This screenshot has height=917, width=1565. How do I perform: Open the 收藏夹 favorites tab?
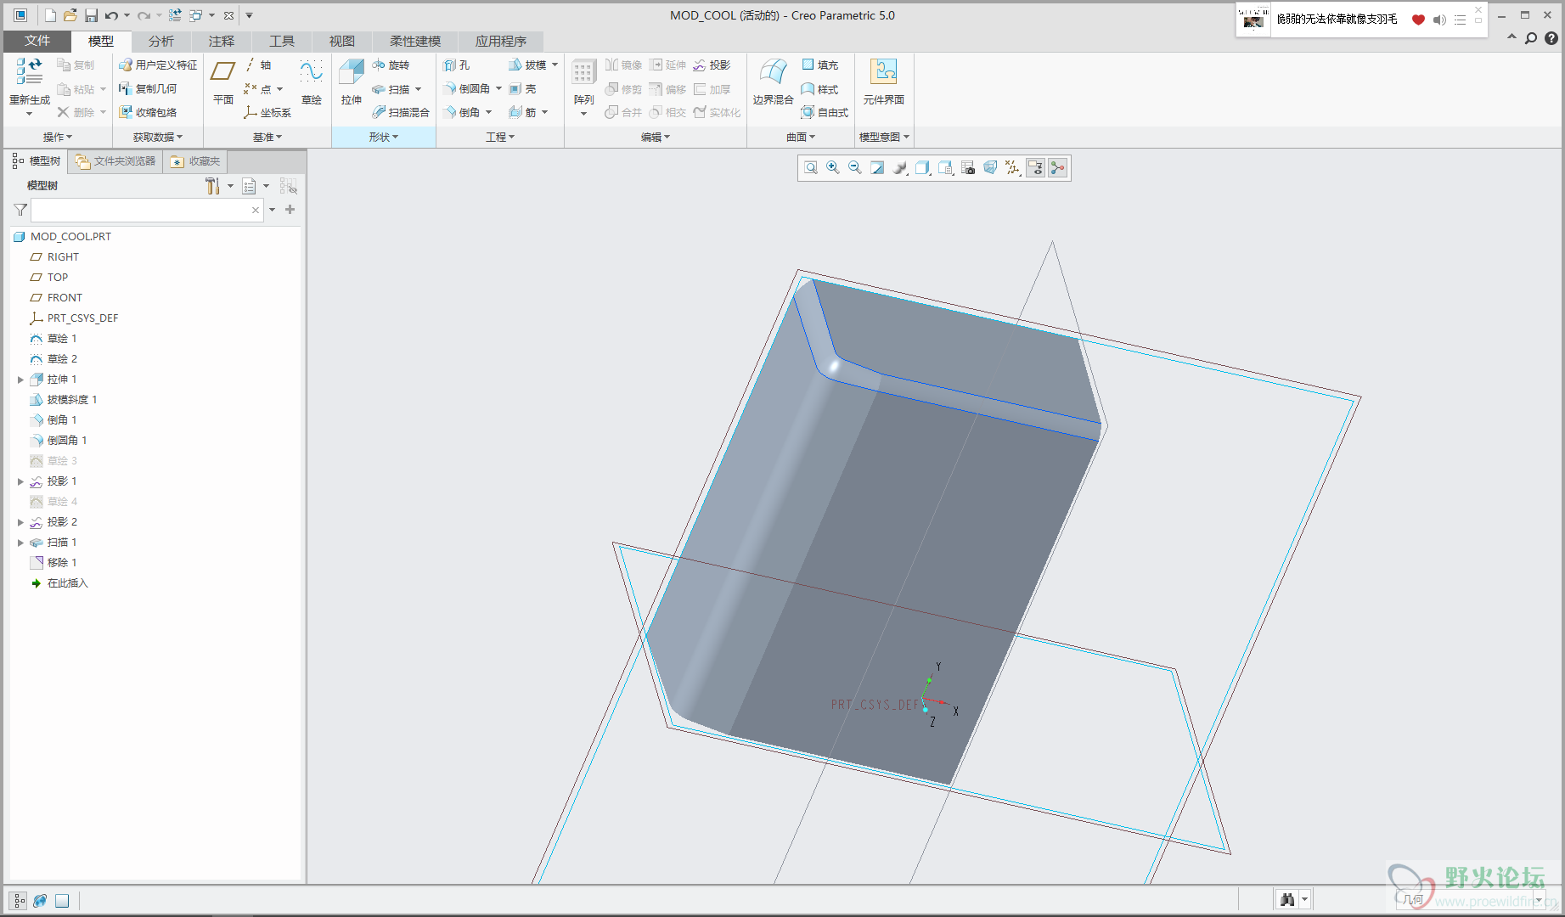[195, 161]
